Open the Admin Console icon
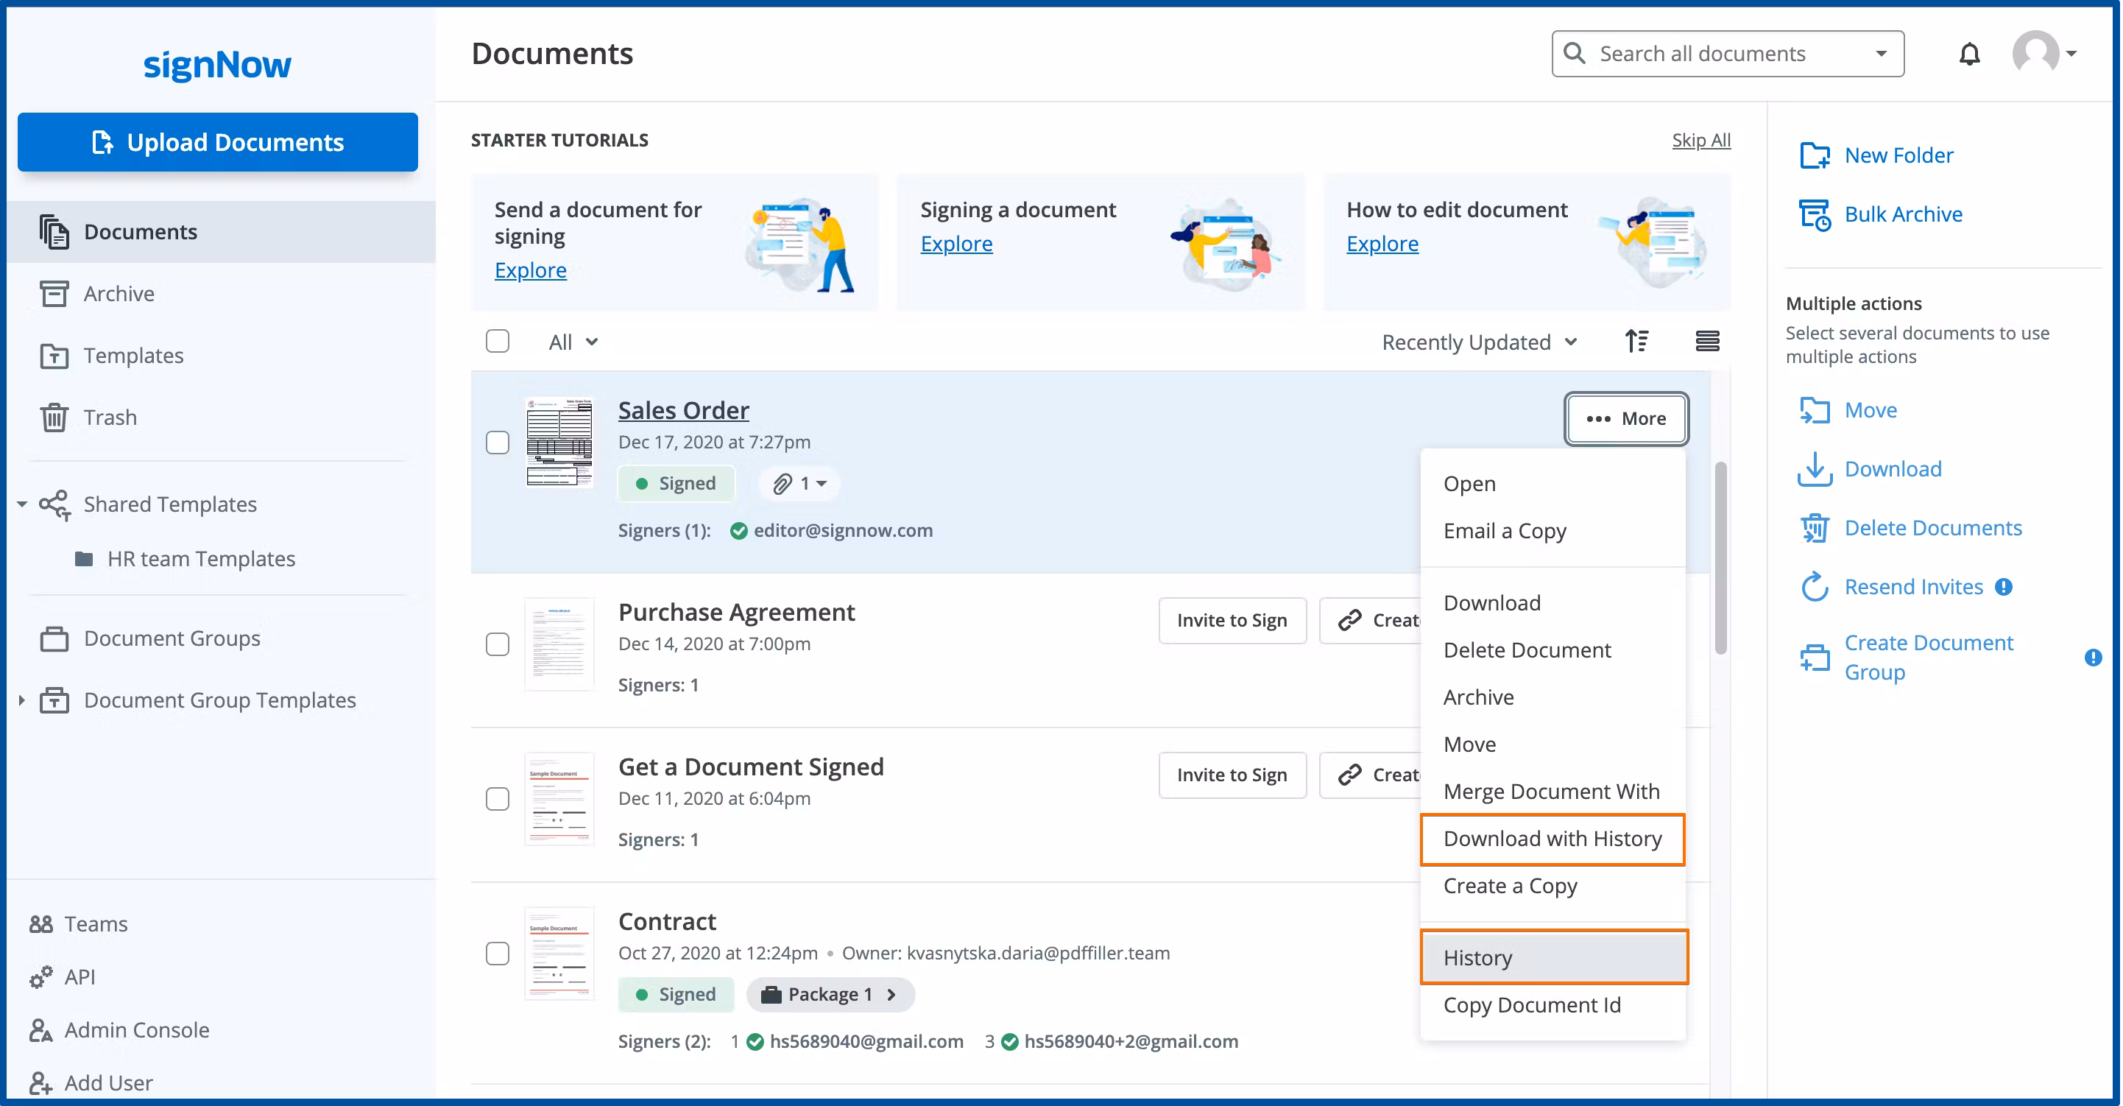This screenshot has width=2123, height=1106. (40, 1030)
